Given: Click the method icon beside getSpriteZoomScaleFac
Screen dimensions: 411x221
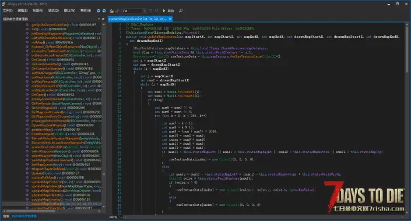Looking at the screenshot, I should coord(27,24).
